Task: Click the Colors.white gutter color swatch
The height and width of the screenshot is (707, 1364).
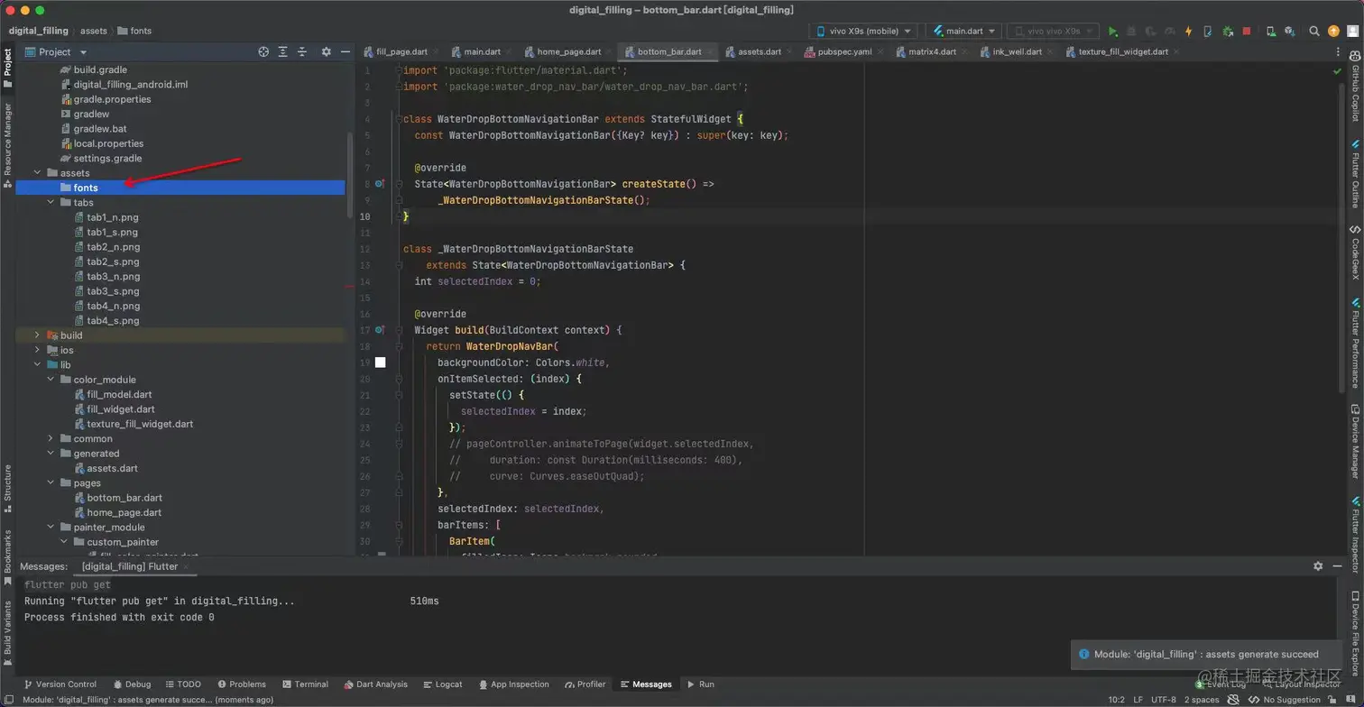Action: 381,363
